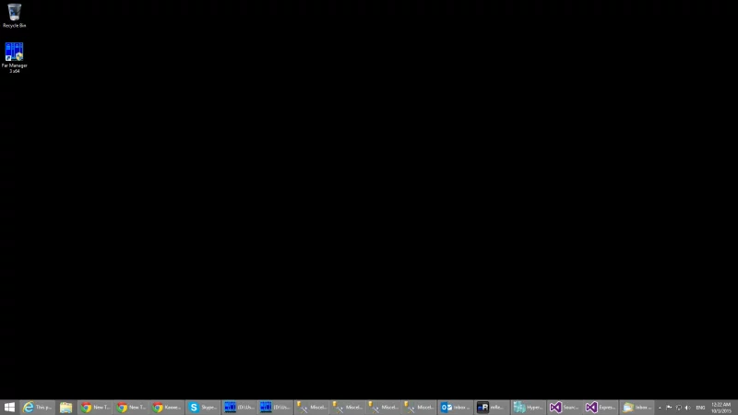Select the Recycle Bin desktop icon
Viewport: 738px width, 415px height.
tap(14, 16)
